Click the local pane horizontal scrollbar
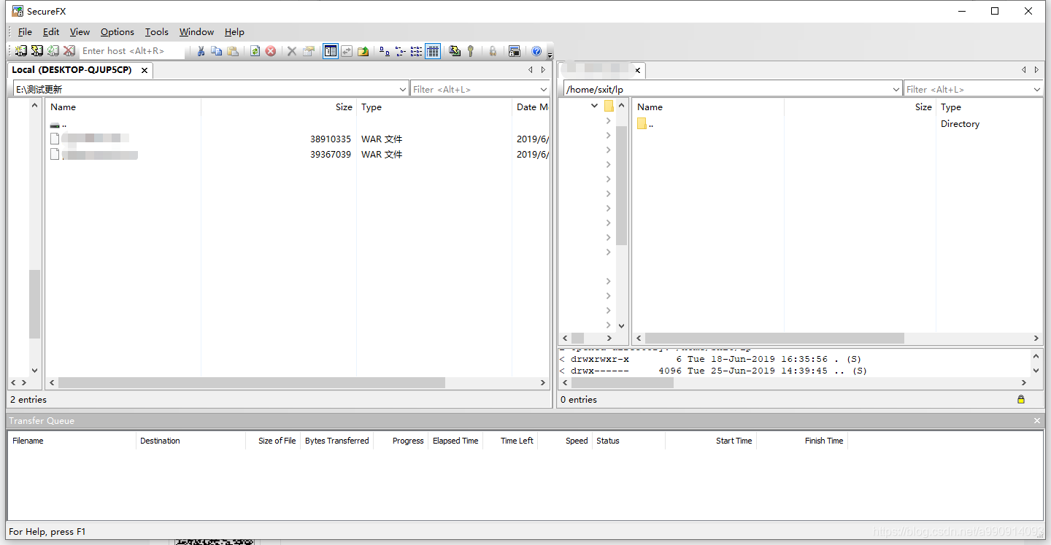1051x545 pixels. [251, 382]
